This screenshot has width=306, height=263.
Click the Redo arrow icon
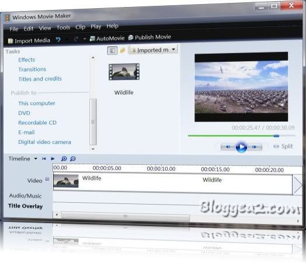(x=76, y=39)
